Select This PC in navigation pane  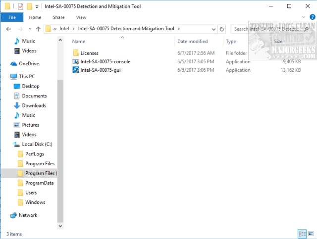click(27, 77)
